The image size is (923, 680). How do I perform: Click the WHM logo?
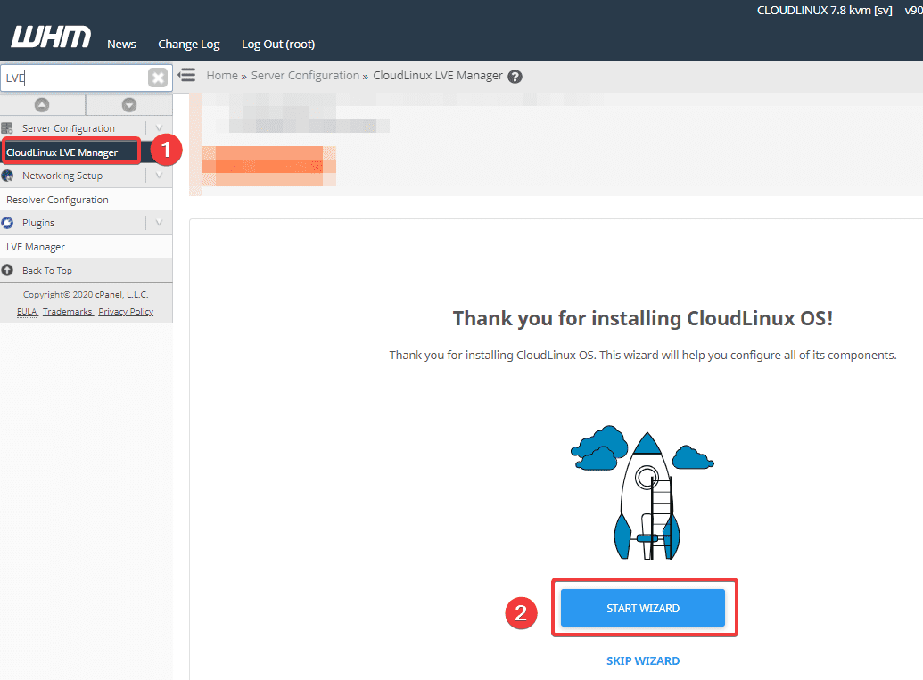pos(51,37)
